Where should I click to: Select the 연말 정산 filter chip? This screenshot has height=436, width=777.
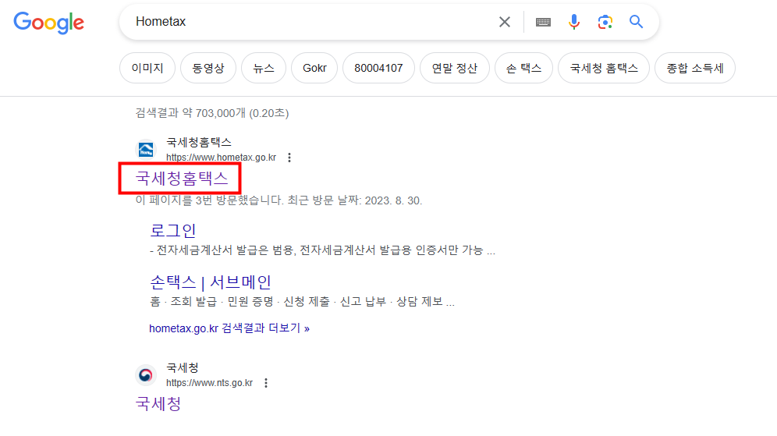coord(454,68)
